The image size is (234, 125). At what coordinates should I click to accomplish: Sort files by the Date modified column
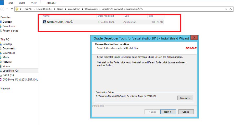(x=106, y=16)
